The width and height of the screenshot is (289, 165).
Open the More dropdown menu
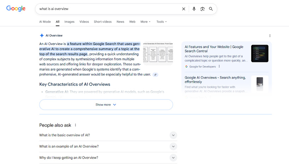(145, 22)
